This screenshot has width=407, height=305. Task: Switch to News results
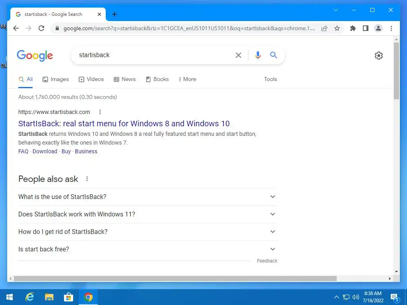point(124,79)
